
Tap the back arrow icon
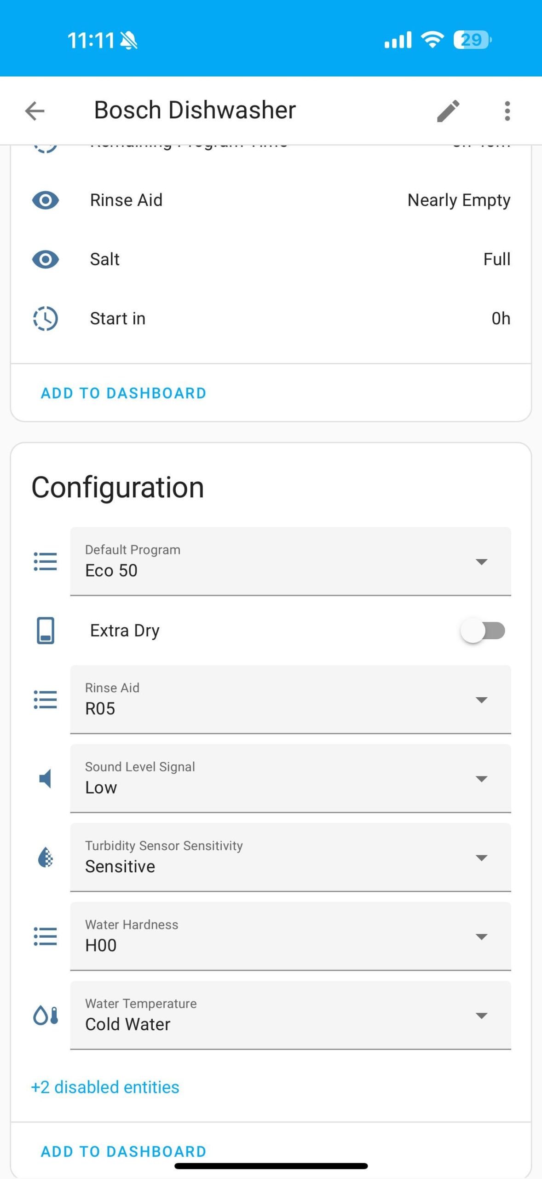(x=35, y=111)
